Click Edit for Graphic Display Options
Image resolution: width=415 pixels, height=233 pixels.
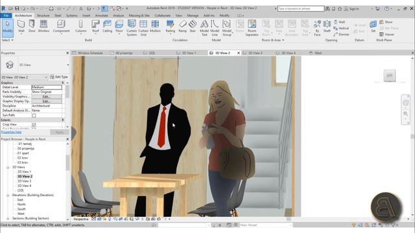pyautogui.click(x=47, y=102)
